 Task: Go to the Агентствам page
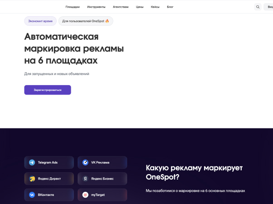click(x=121, y=7)
